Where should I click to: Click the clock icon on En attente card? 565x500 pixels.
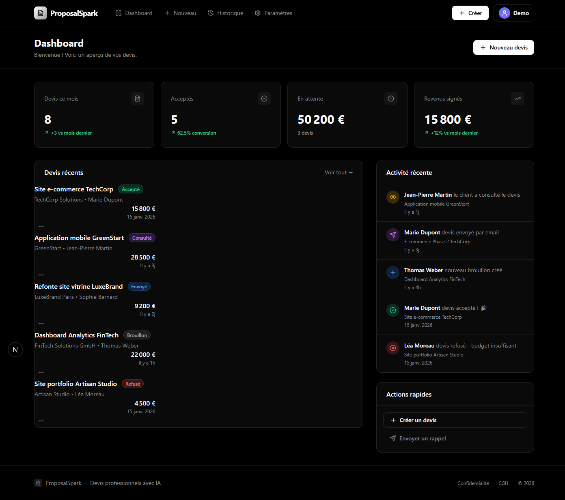[x=391, y=99]
